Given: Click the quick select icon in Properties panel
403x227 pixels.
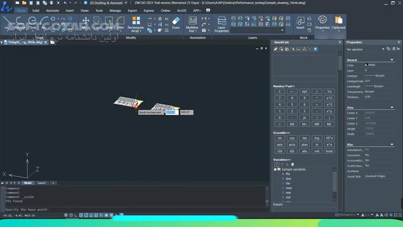Looking at the screenshot, I should click(x=393, y=49).
